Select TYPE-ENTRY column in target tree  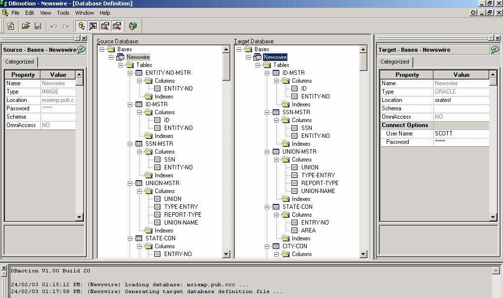[318, 175]
